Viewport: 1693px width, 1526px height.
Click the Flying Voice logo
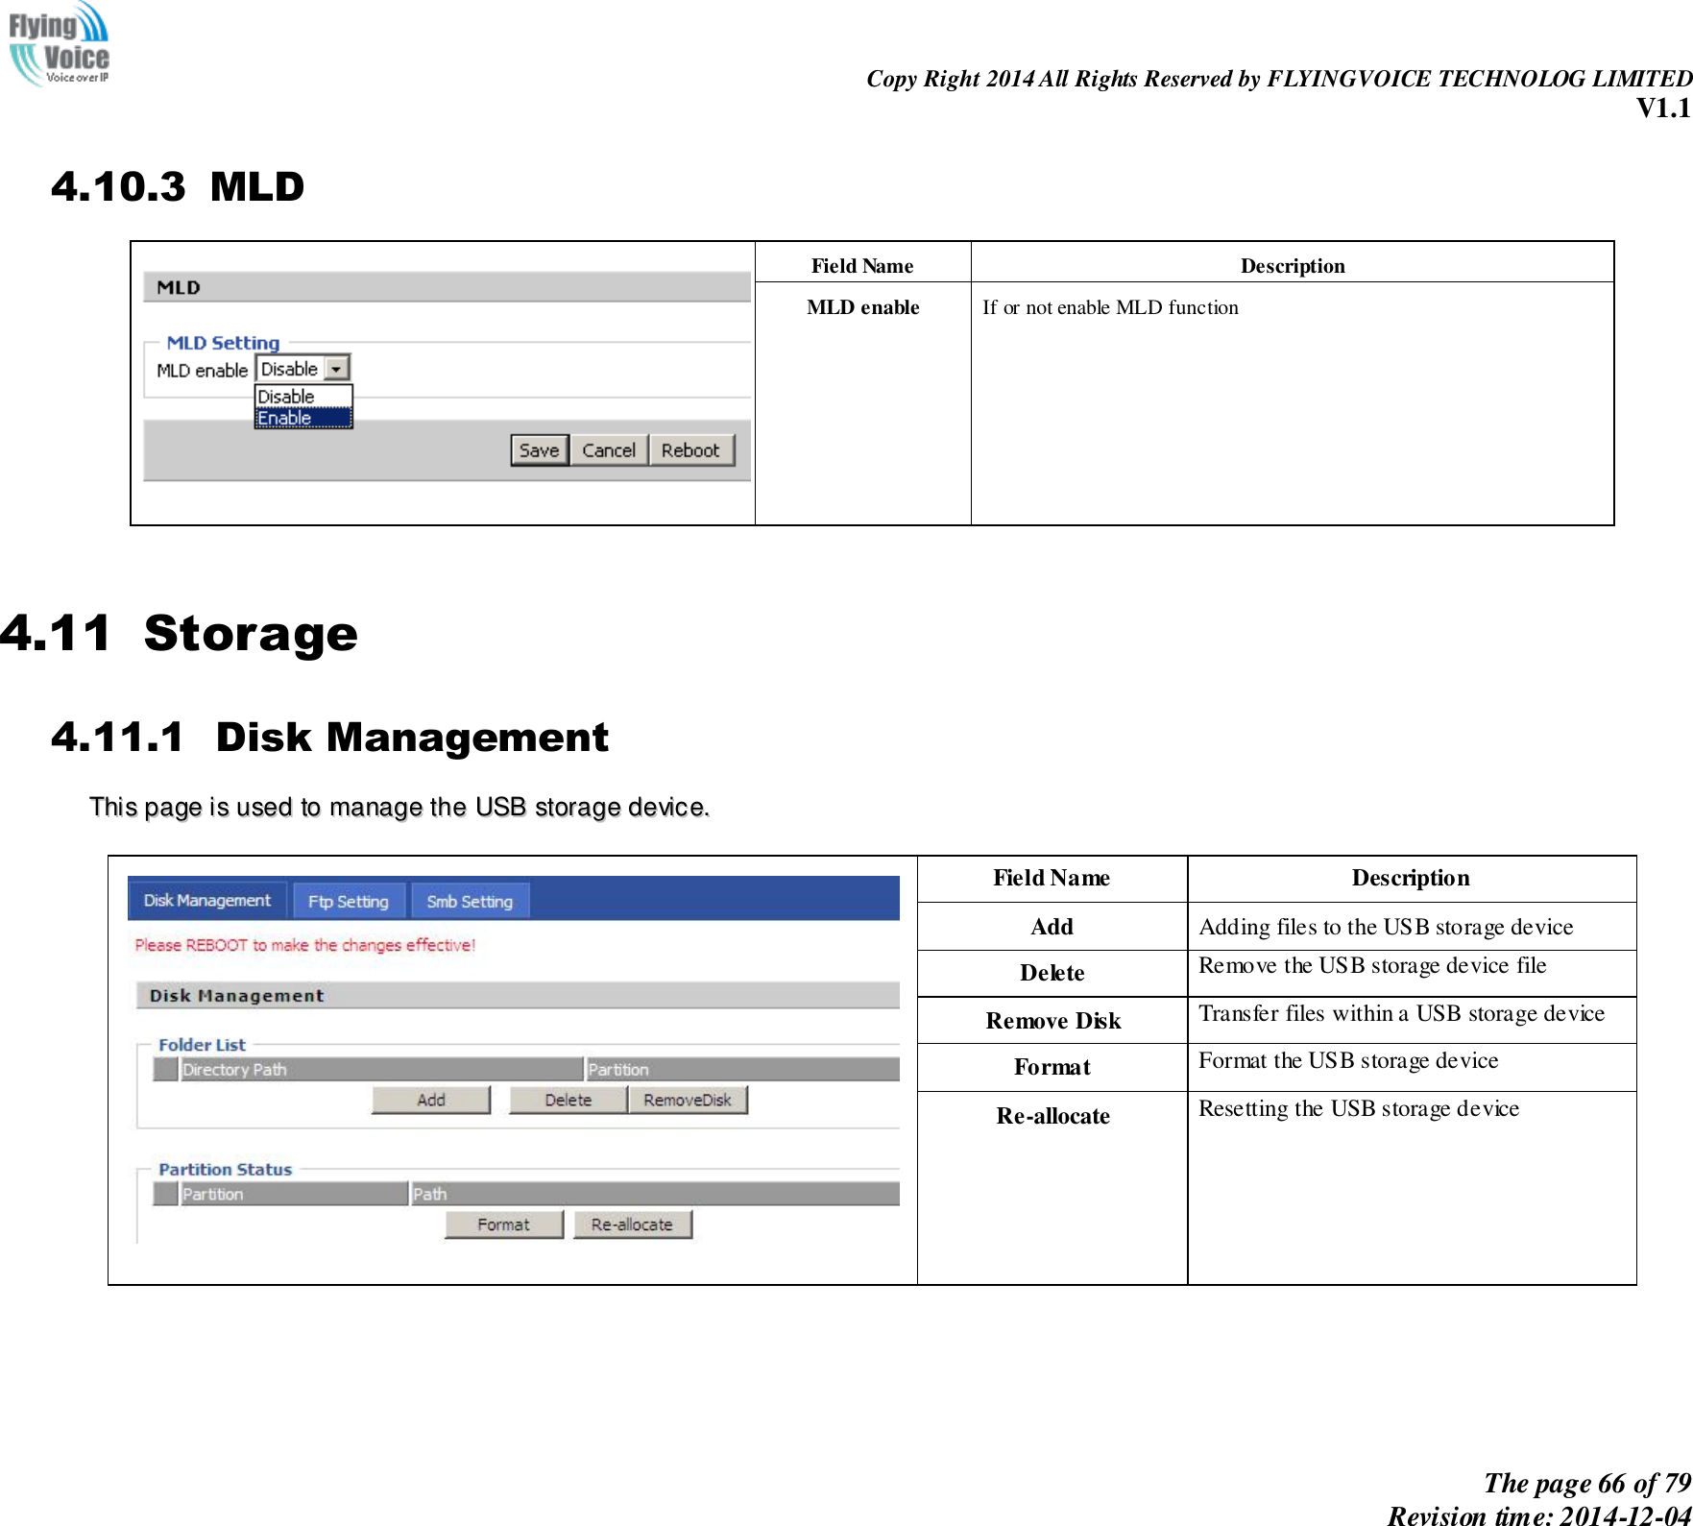(59, 44)
